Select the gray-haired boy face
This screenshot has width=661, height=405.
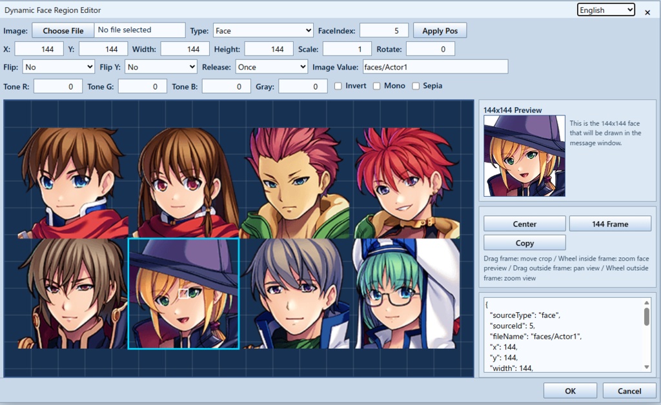click(x=294, y=293)
